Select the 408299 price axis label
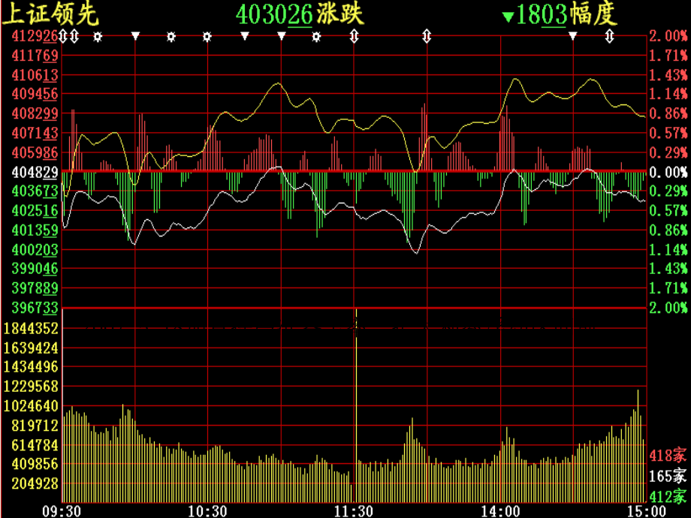 point(35,113)
